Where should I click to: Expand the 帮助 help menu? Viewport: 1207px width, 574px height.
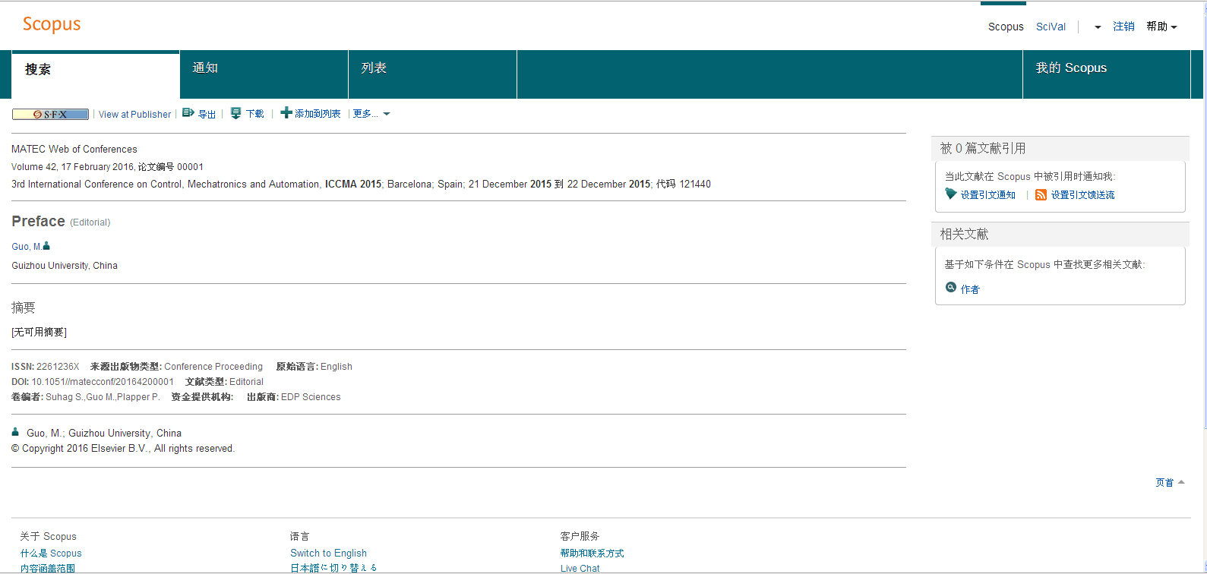coord(1161,27)
